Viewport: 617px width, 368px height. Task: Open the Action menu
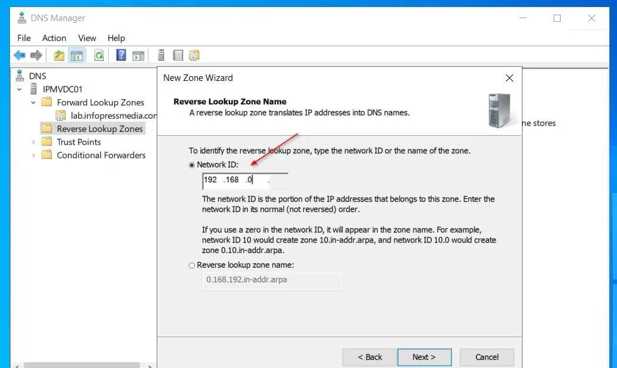[x=54, y=38]
